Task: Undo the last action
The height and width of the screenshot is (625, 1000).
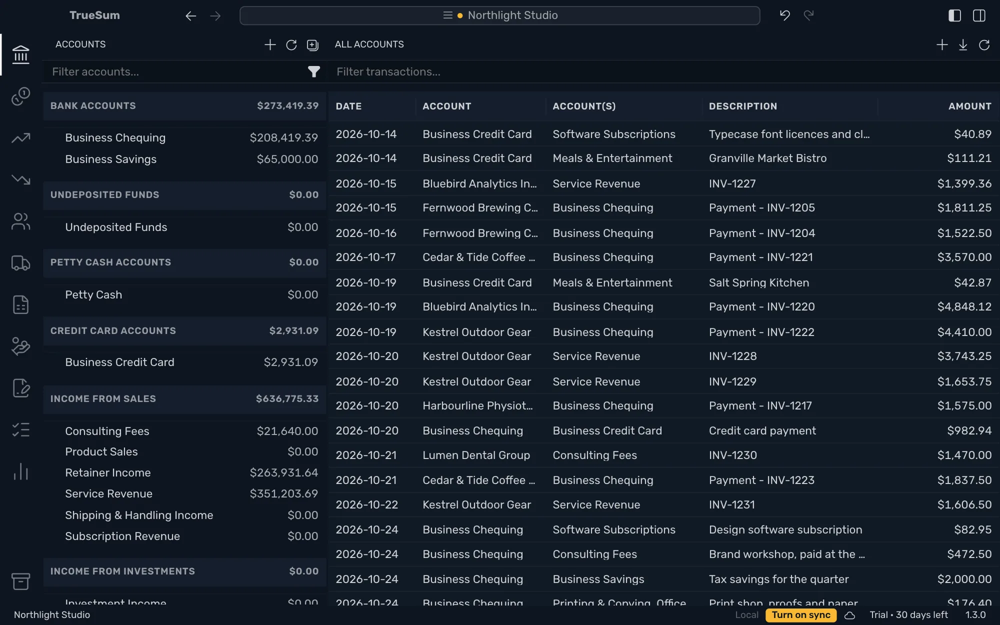Action: [785, 15]
